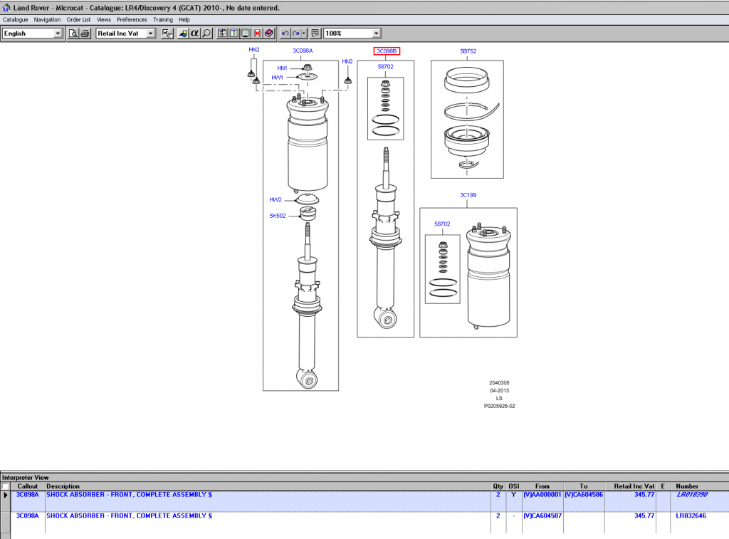Image resolution: width=729 pixels, height=539 pixels.
Task: Open the Views menu
Action: click(104, 19)
